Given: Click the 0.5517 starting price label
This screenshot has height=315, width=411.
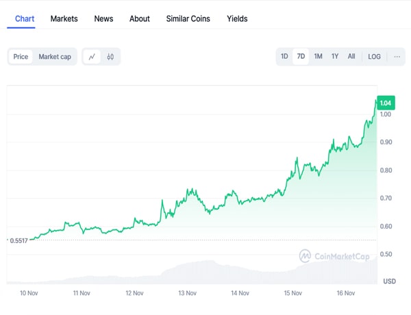Looking at the screenshot, I should [18, 240].
